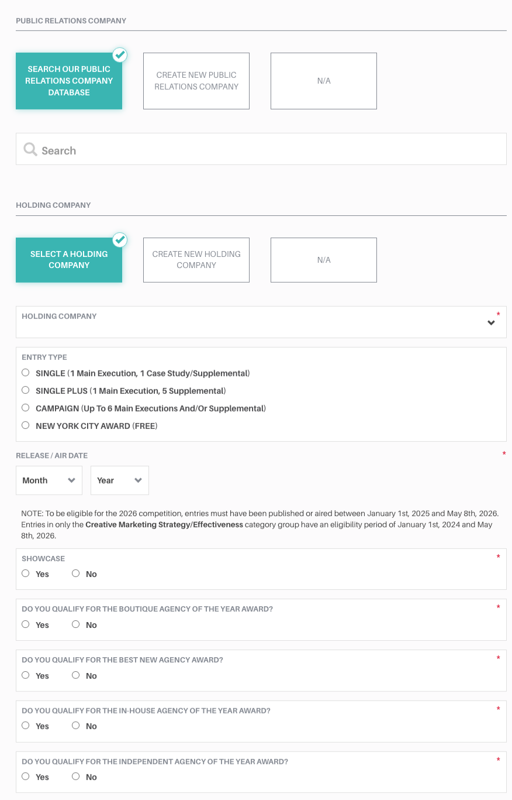Choose Yes for Boutique Agency of the Year
This screenshot has height=800, width=512.
tap(25, 624)
